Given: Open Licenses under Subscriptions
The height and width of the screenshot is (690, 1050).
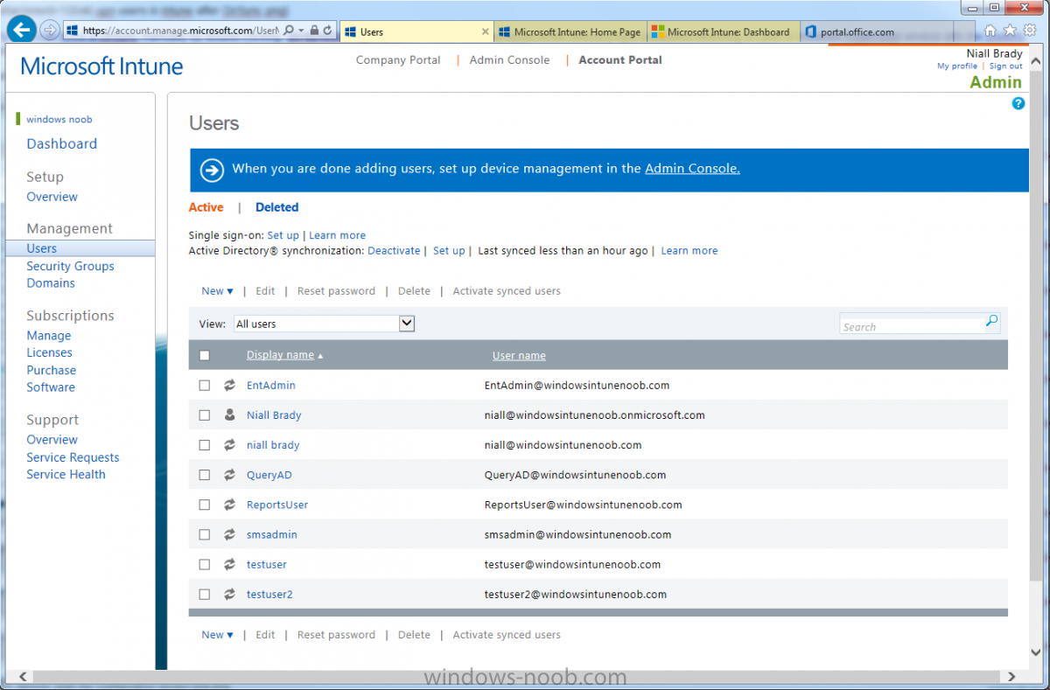Looking at the screenshot, I should (49, 352).
